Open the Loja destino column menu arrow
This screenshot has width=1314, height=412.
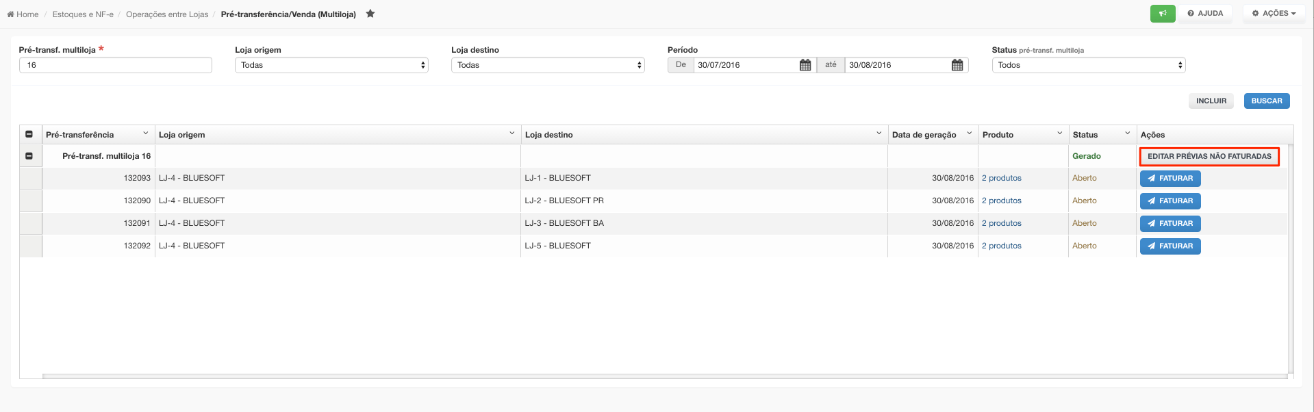(879, 133)
